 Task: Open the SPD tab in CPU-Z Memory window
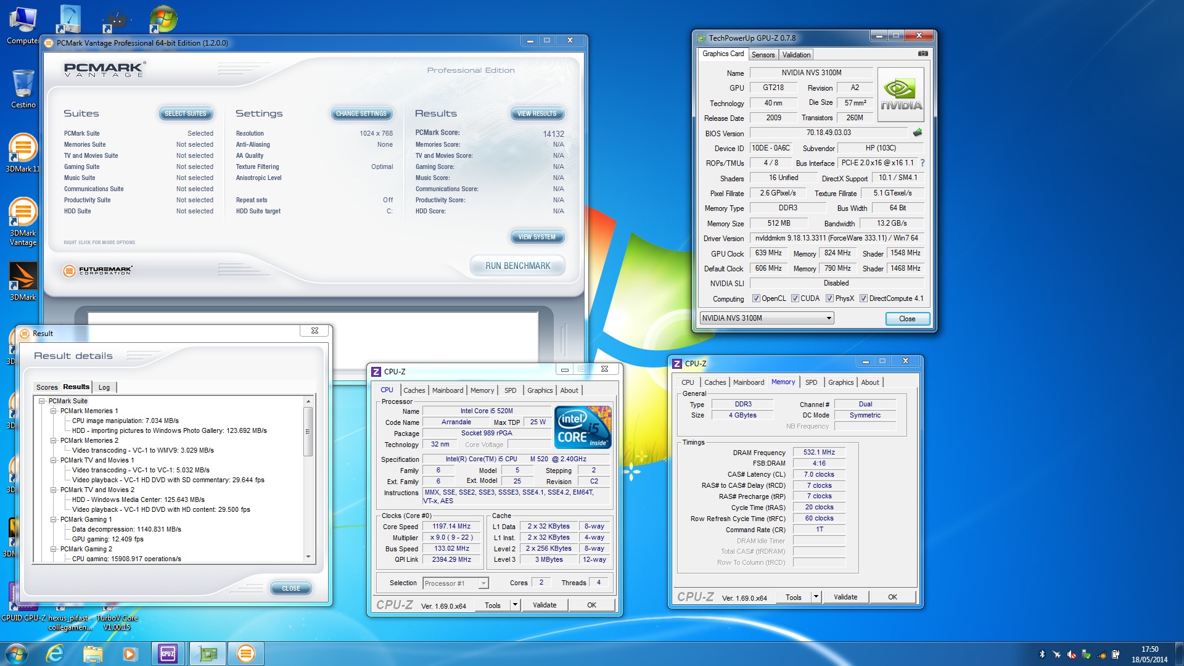(811, 382)
